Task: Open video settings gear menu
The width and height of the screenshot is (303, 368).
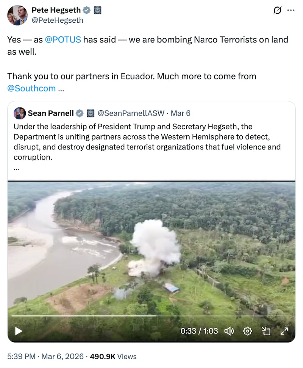Action: [x=248, y=331]
